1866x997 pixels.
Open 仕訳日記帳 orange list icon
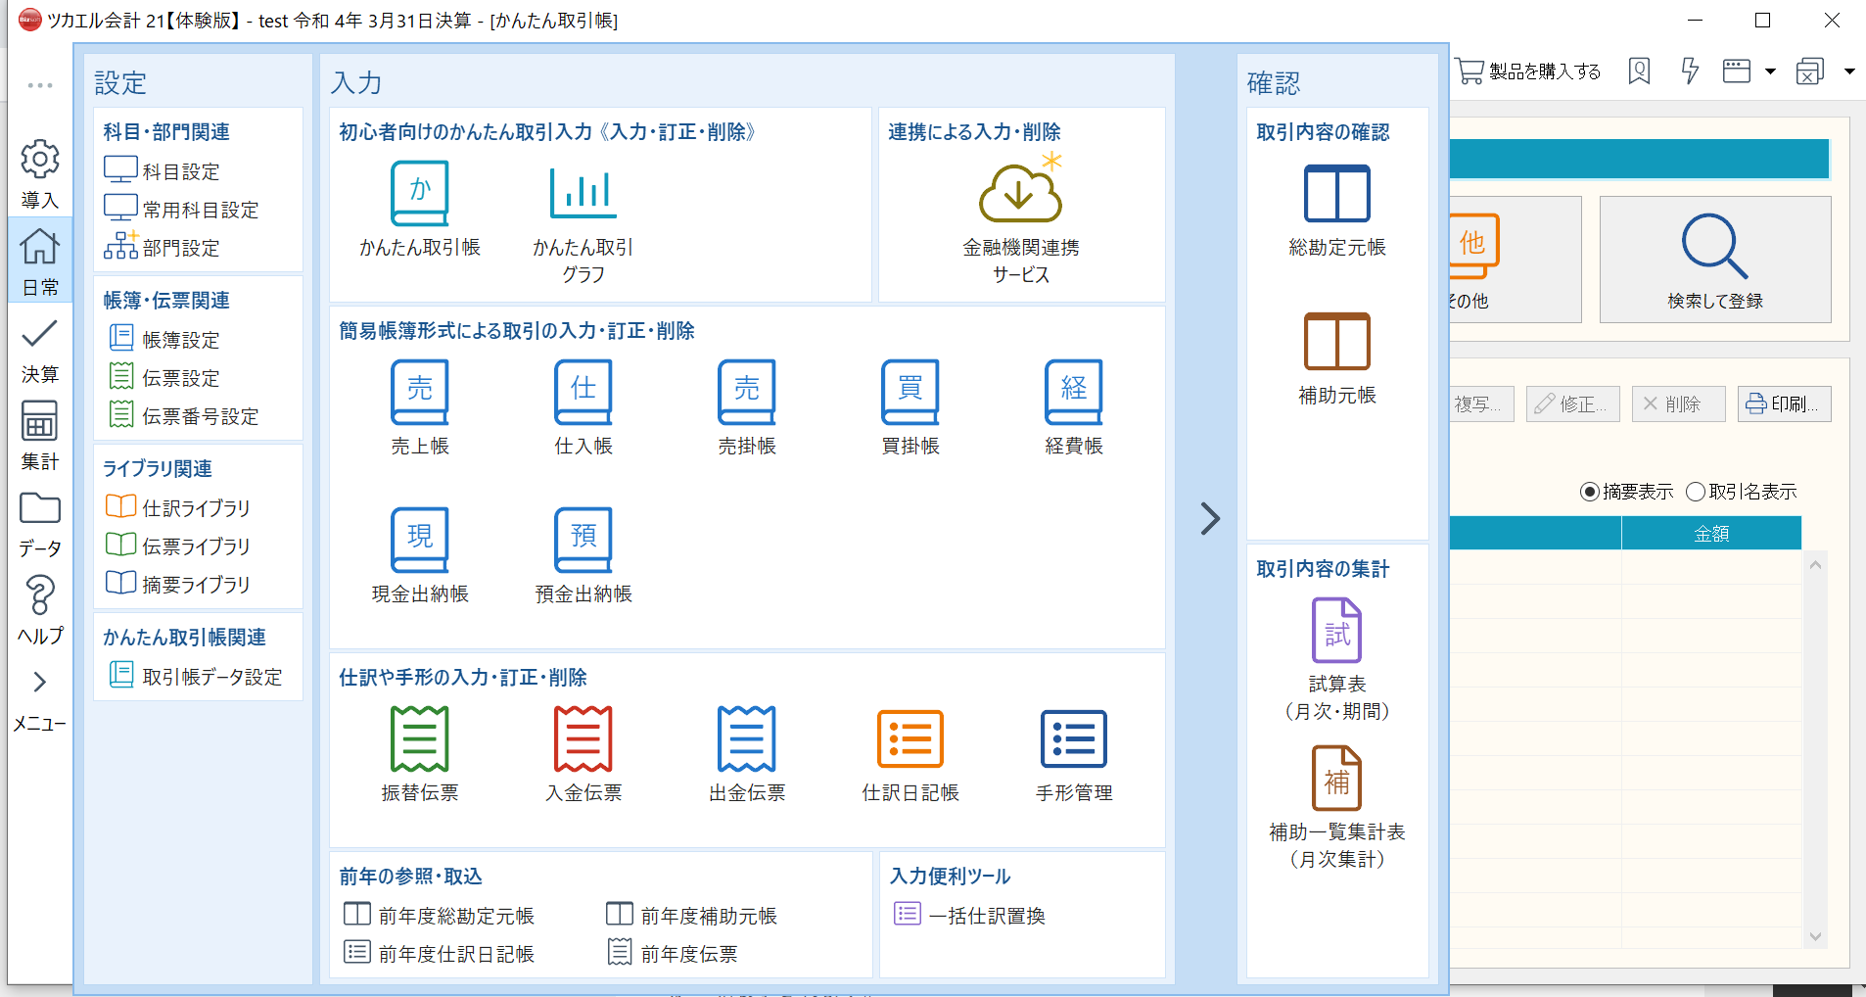910,738
